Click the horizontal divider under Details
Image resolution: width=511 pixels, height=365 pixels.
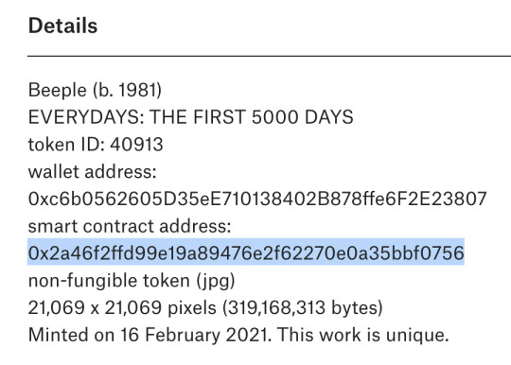click(269, 56)
